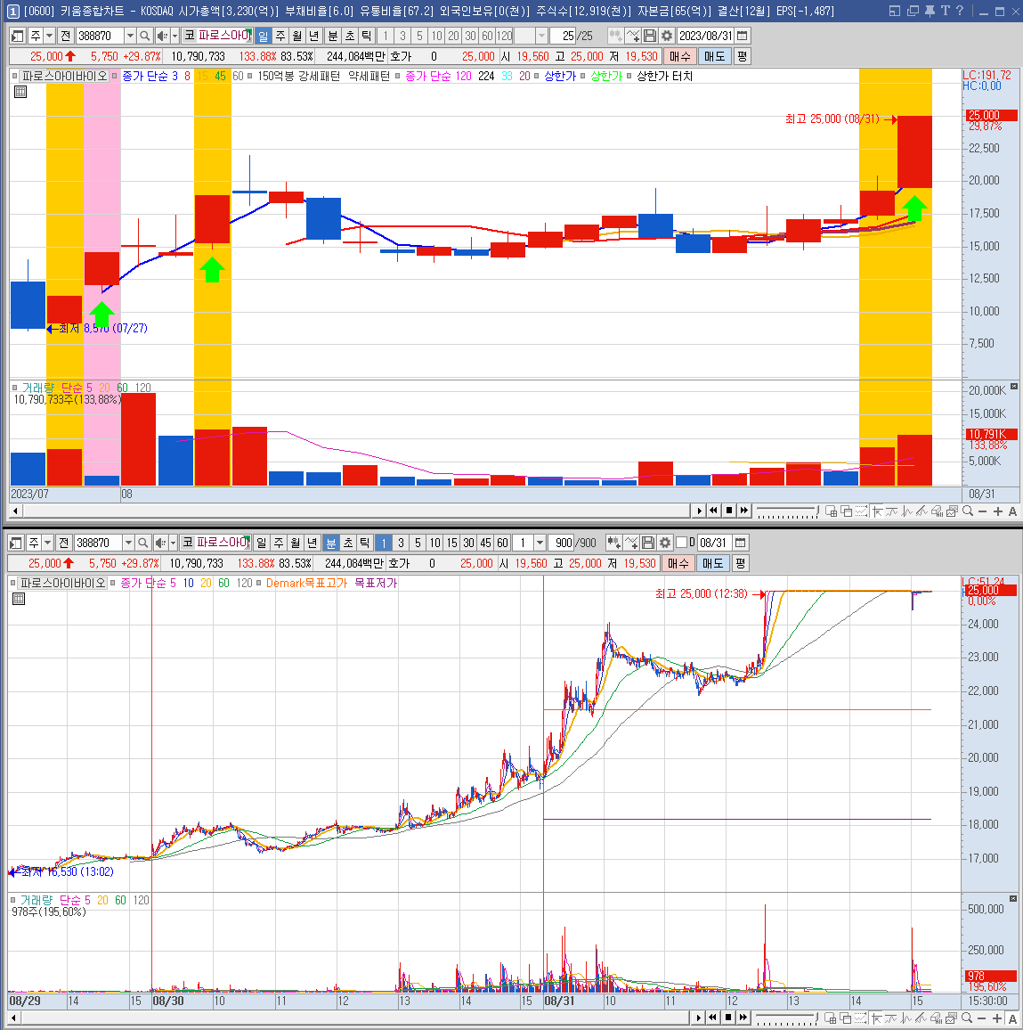Open the 주 dropdown arrow in the top toolbar
Viewport: 1023px width, 1030px height.
click(x=49, y=37)
